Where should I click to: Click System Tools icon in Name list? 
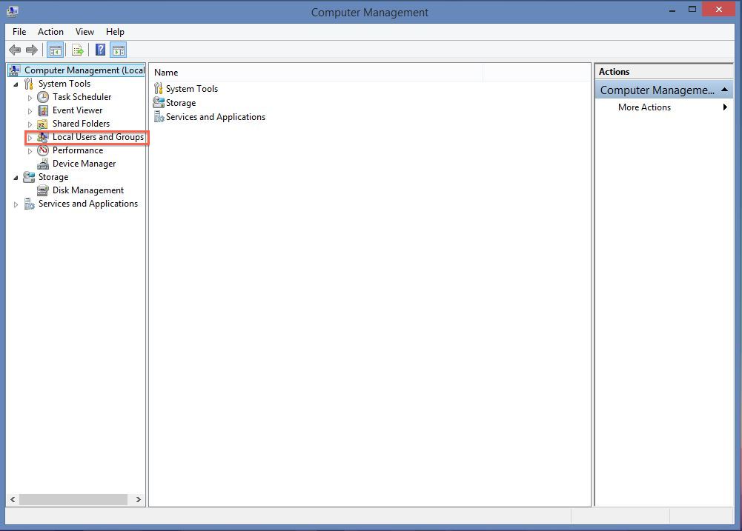pos(159,88)
